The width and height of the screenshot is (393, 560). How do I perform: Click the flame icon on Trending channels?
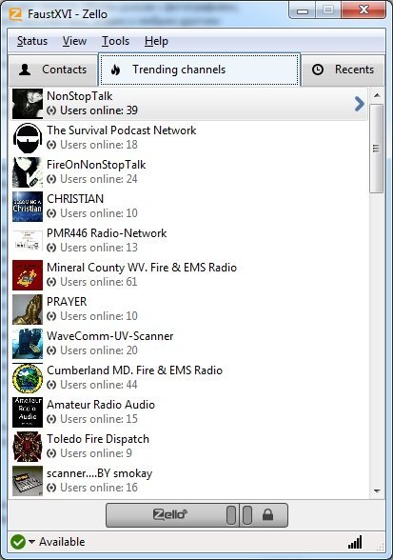point(115,70)
